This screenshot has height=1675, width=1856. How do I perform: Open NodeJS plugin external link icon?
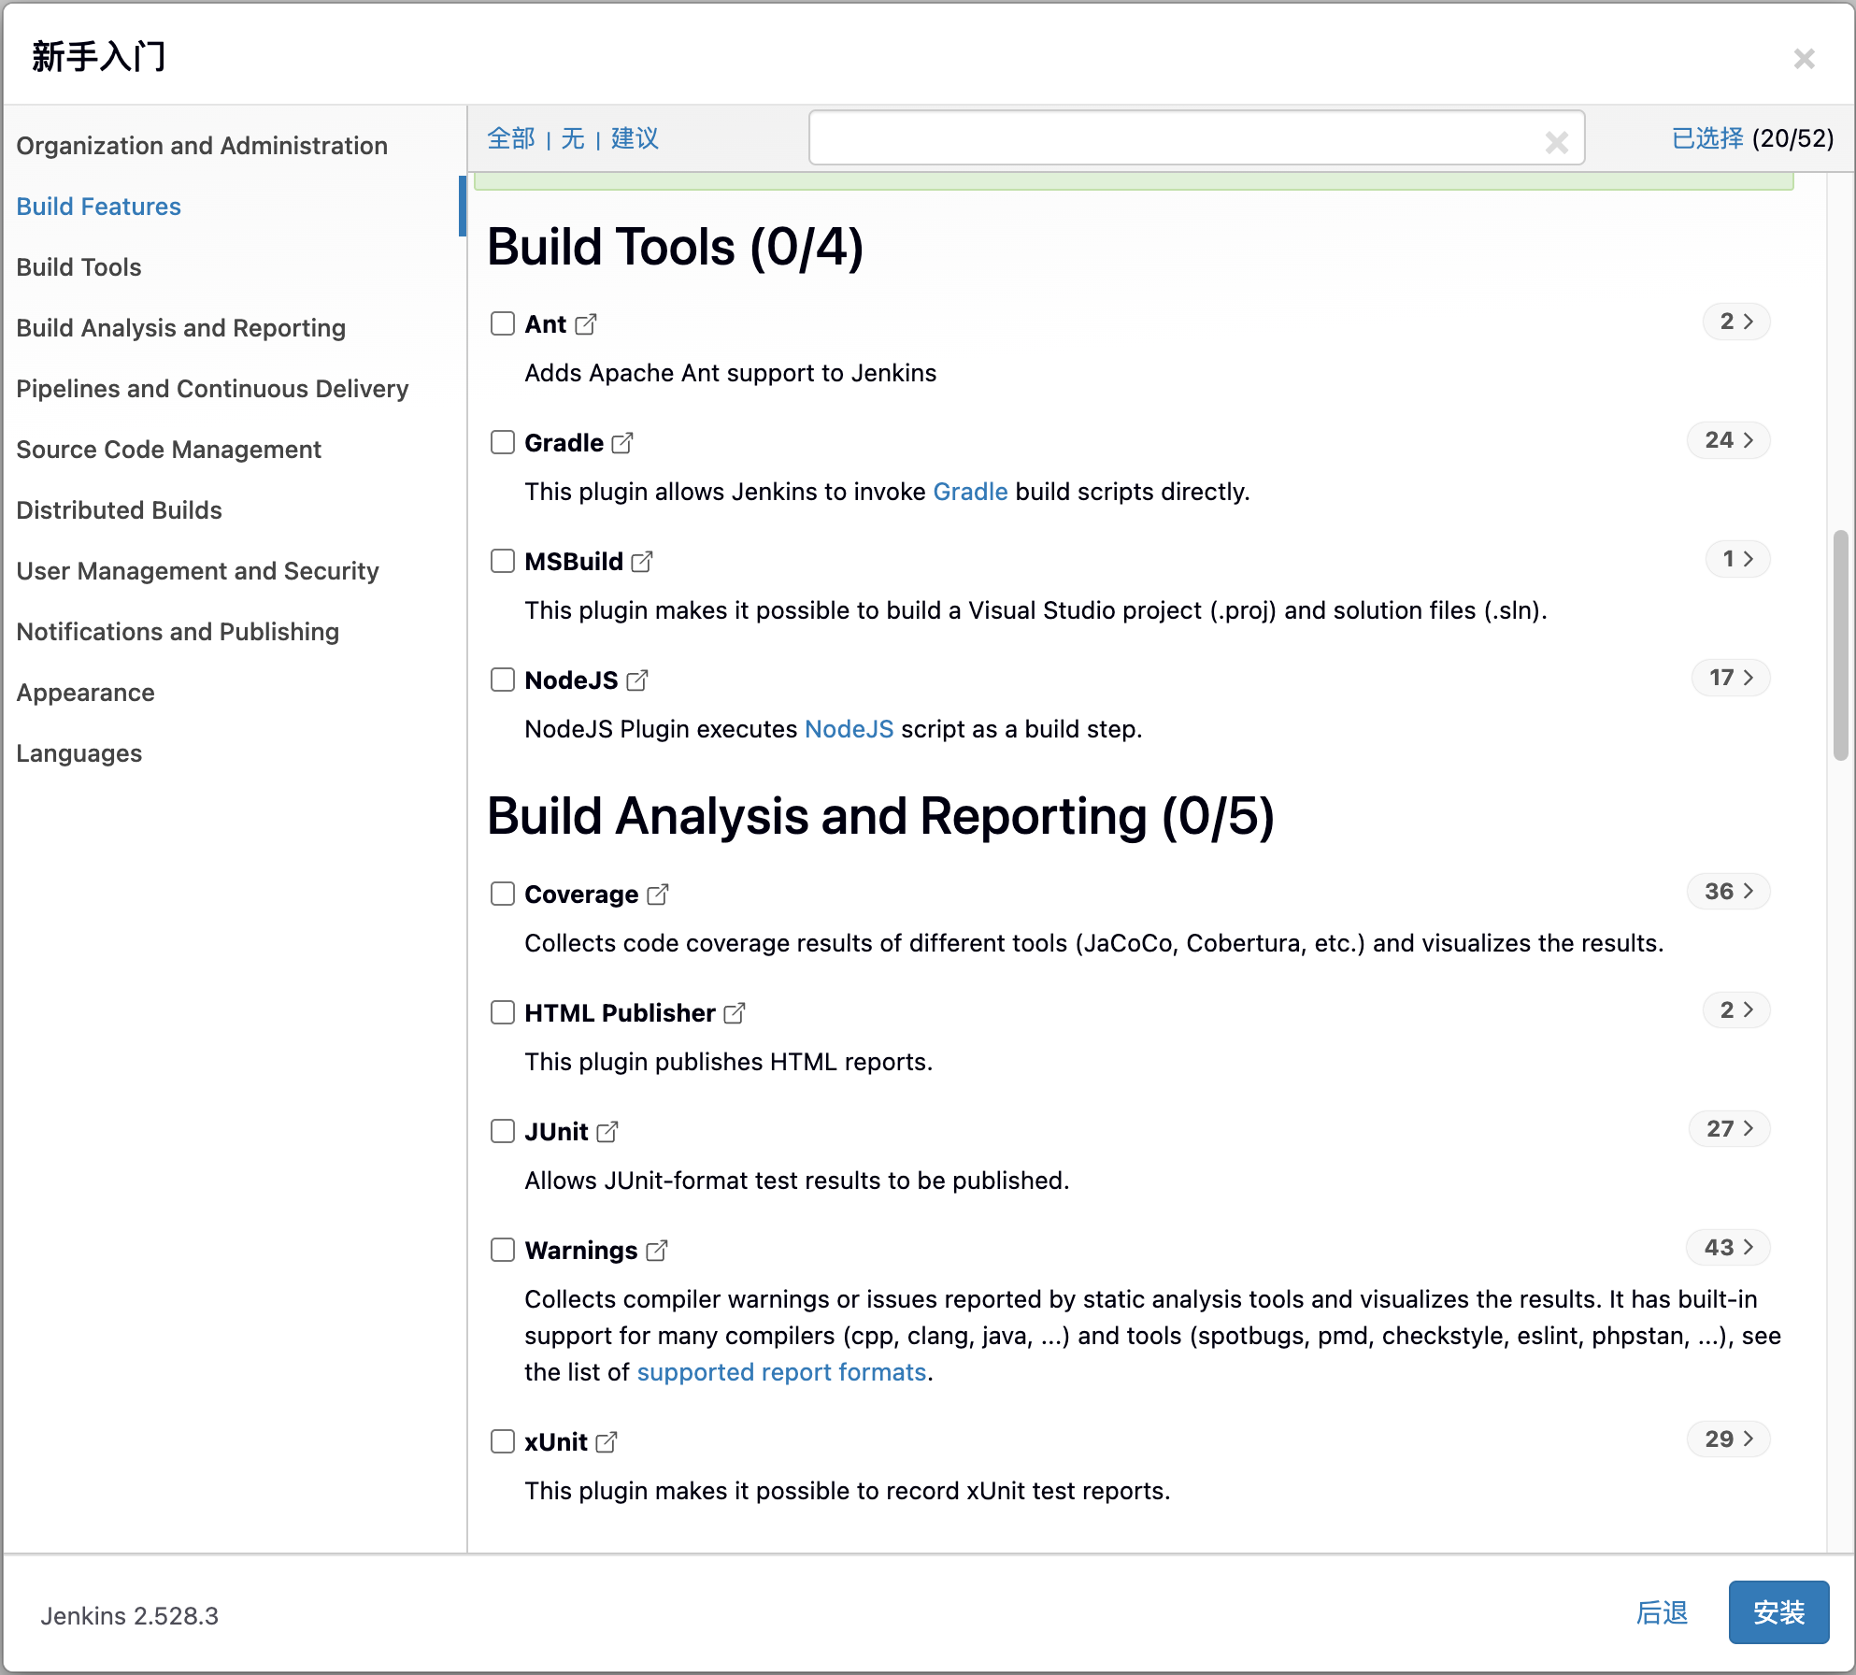point(637,680)
